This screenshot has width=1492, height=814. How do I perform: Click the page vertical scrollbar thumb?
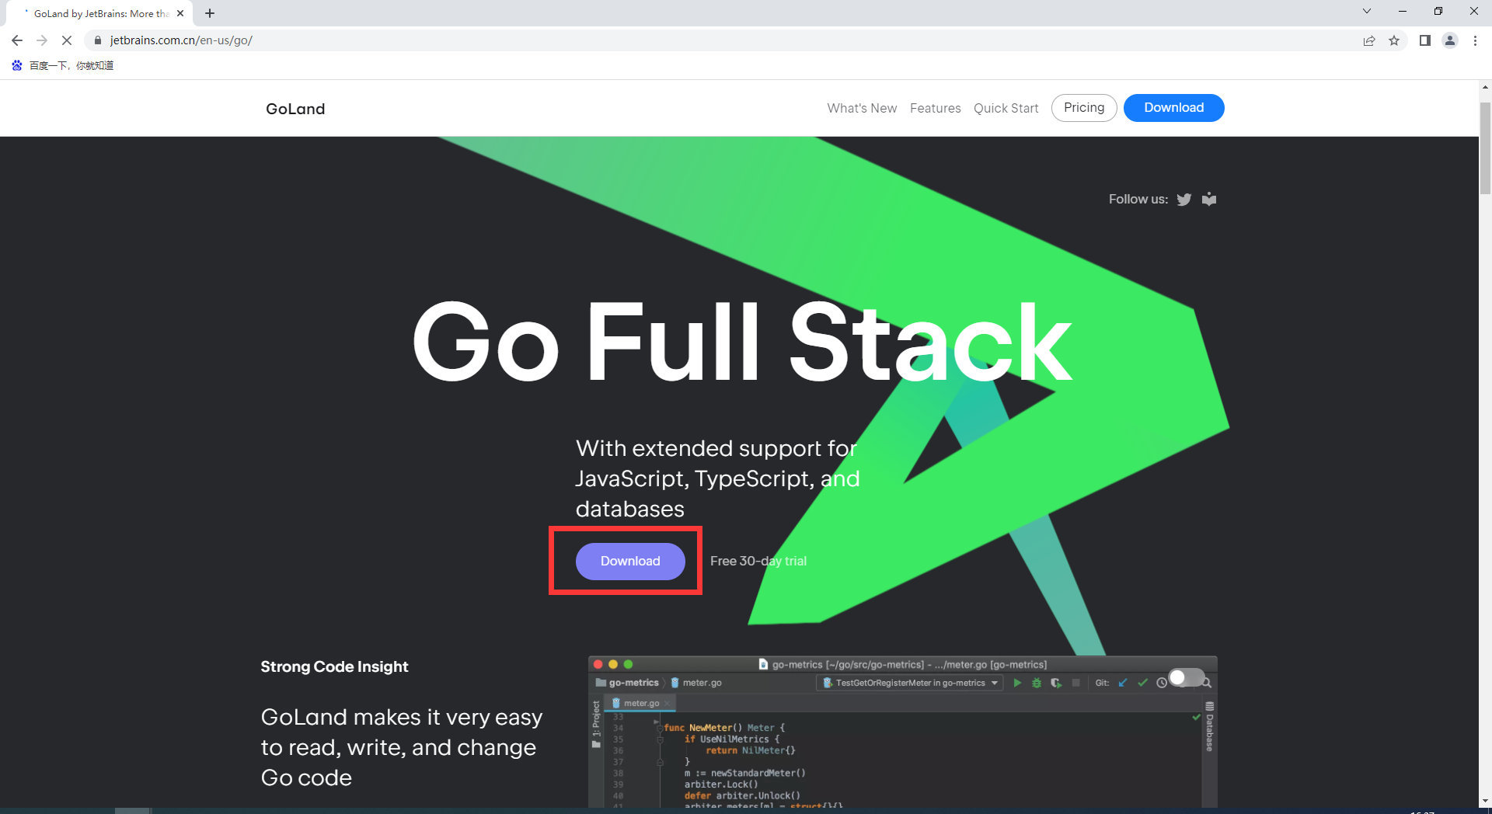coord(1485,148)
